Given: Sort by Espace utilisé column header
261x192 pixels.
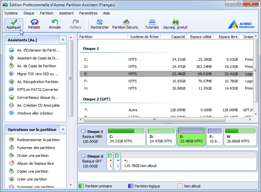Looking at the screenshot, I should 200,37.
